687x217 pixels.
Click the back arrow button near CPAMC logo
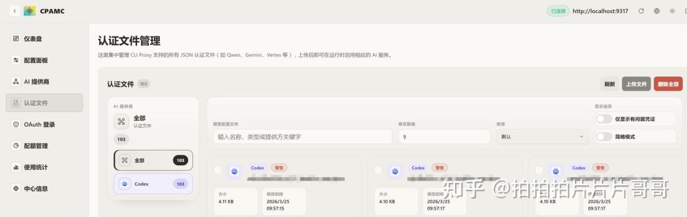click(x=14, y=11)
